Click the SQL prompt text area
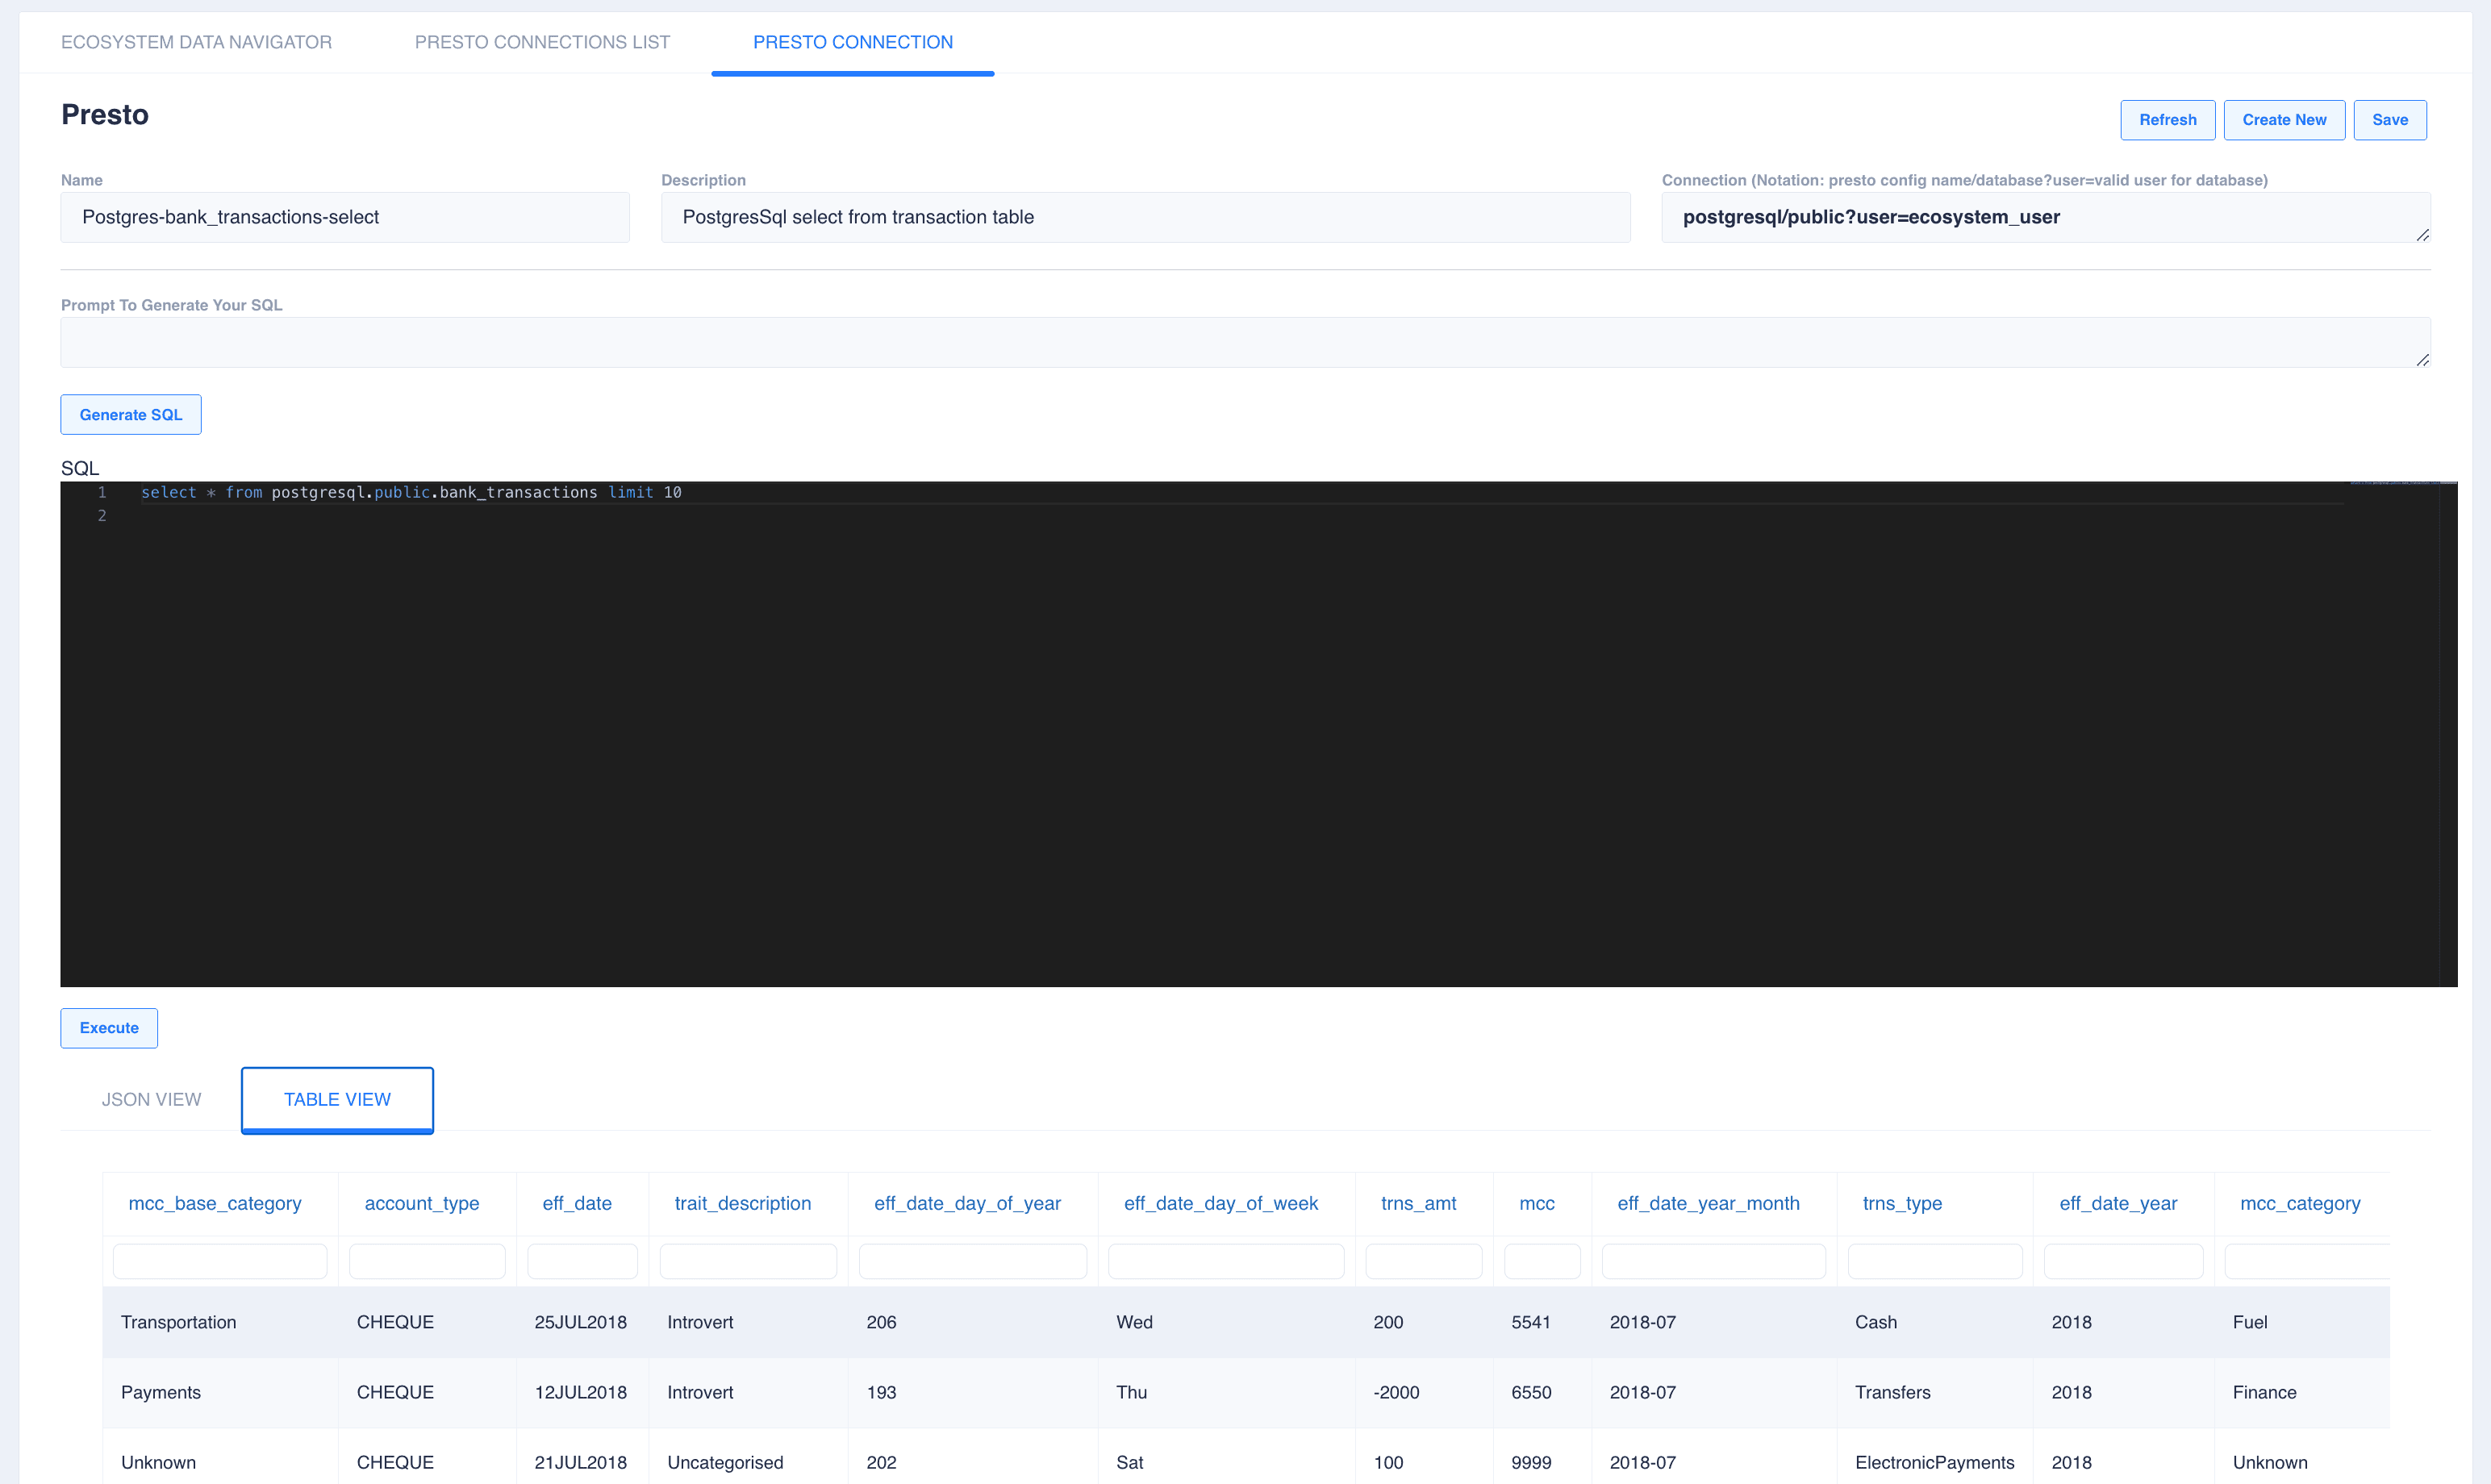This screenshot has width=2491, height=1484. tap(1245, 342)
